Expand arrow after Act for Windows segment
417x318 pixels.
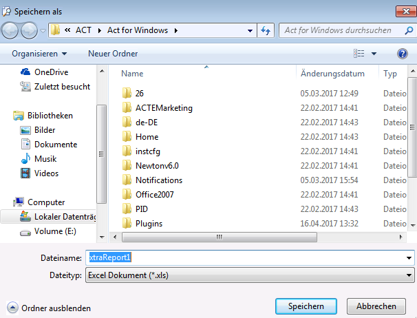pyautogui.click(x=176, y=30)
